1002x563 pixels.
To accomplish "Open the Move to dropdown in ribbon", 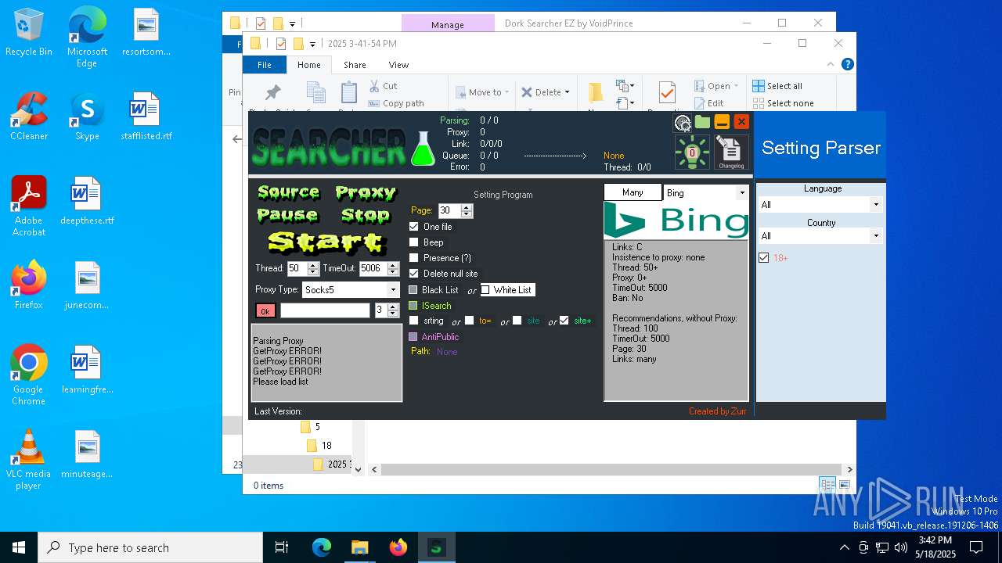I will [x=482, y=92].
